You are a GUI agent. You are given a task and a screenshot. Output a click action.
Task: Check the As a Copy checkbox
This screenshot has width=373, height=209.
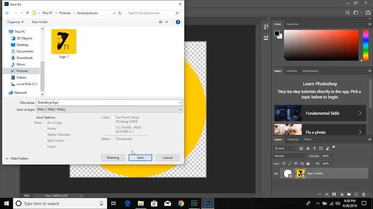tap(45, 122)
